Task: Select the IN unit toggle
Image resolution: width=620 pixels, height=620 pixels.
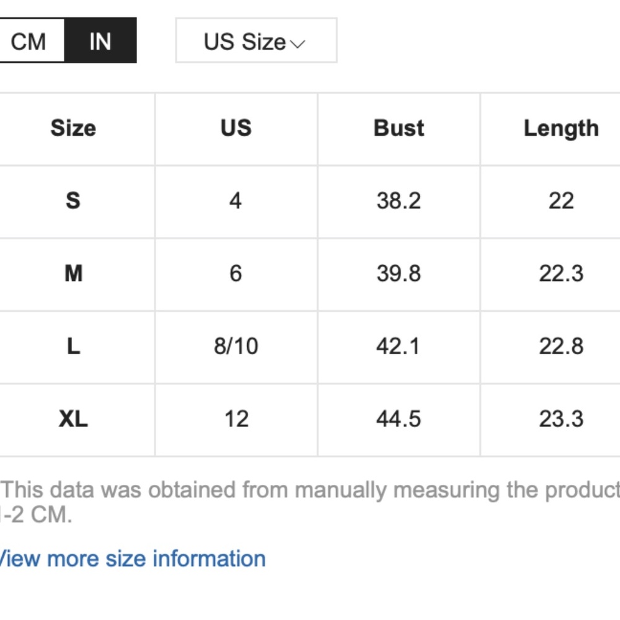Action: coord(100,42)
